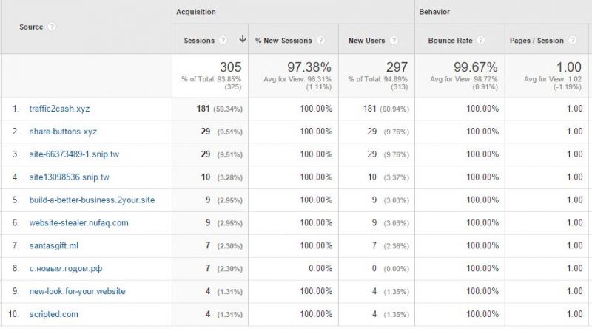Click the % New Sessions help icon
Viewport: 592px width, 334px height.
tap(320, 41)
